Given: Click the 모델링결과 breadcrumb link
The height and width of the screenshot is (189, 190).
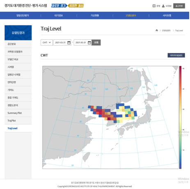Looking at the screenshot, I should tap(166, 30).
